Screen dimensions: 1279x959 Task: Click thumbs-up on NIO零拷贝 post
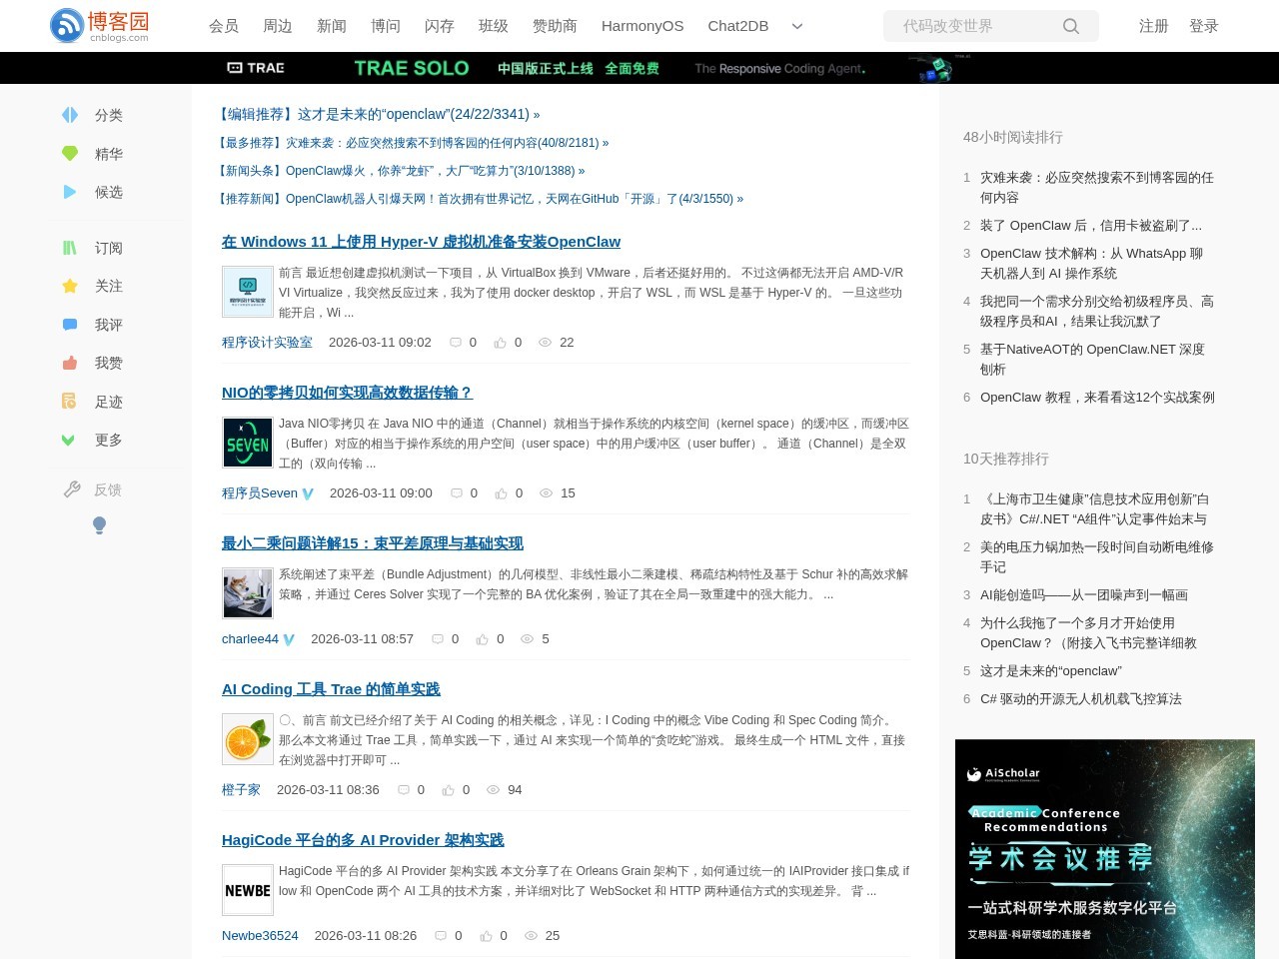click(501, 493)
